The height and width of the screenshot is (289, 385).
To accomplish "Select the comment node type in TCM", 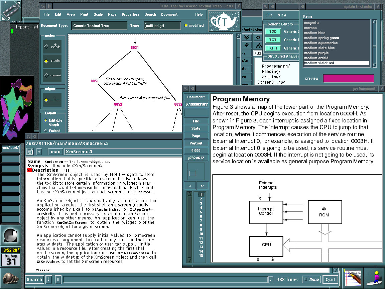I will tap(52, 75).
